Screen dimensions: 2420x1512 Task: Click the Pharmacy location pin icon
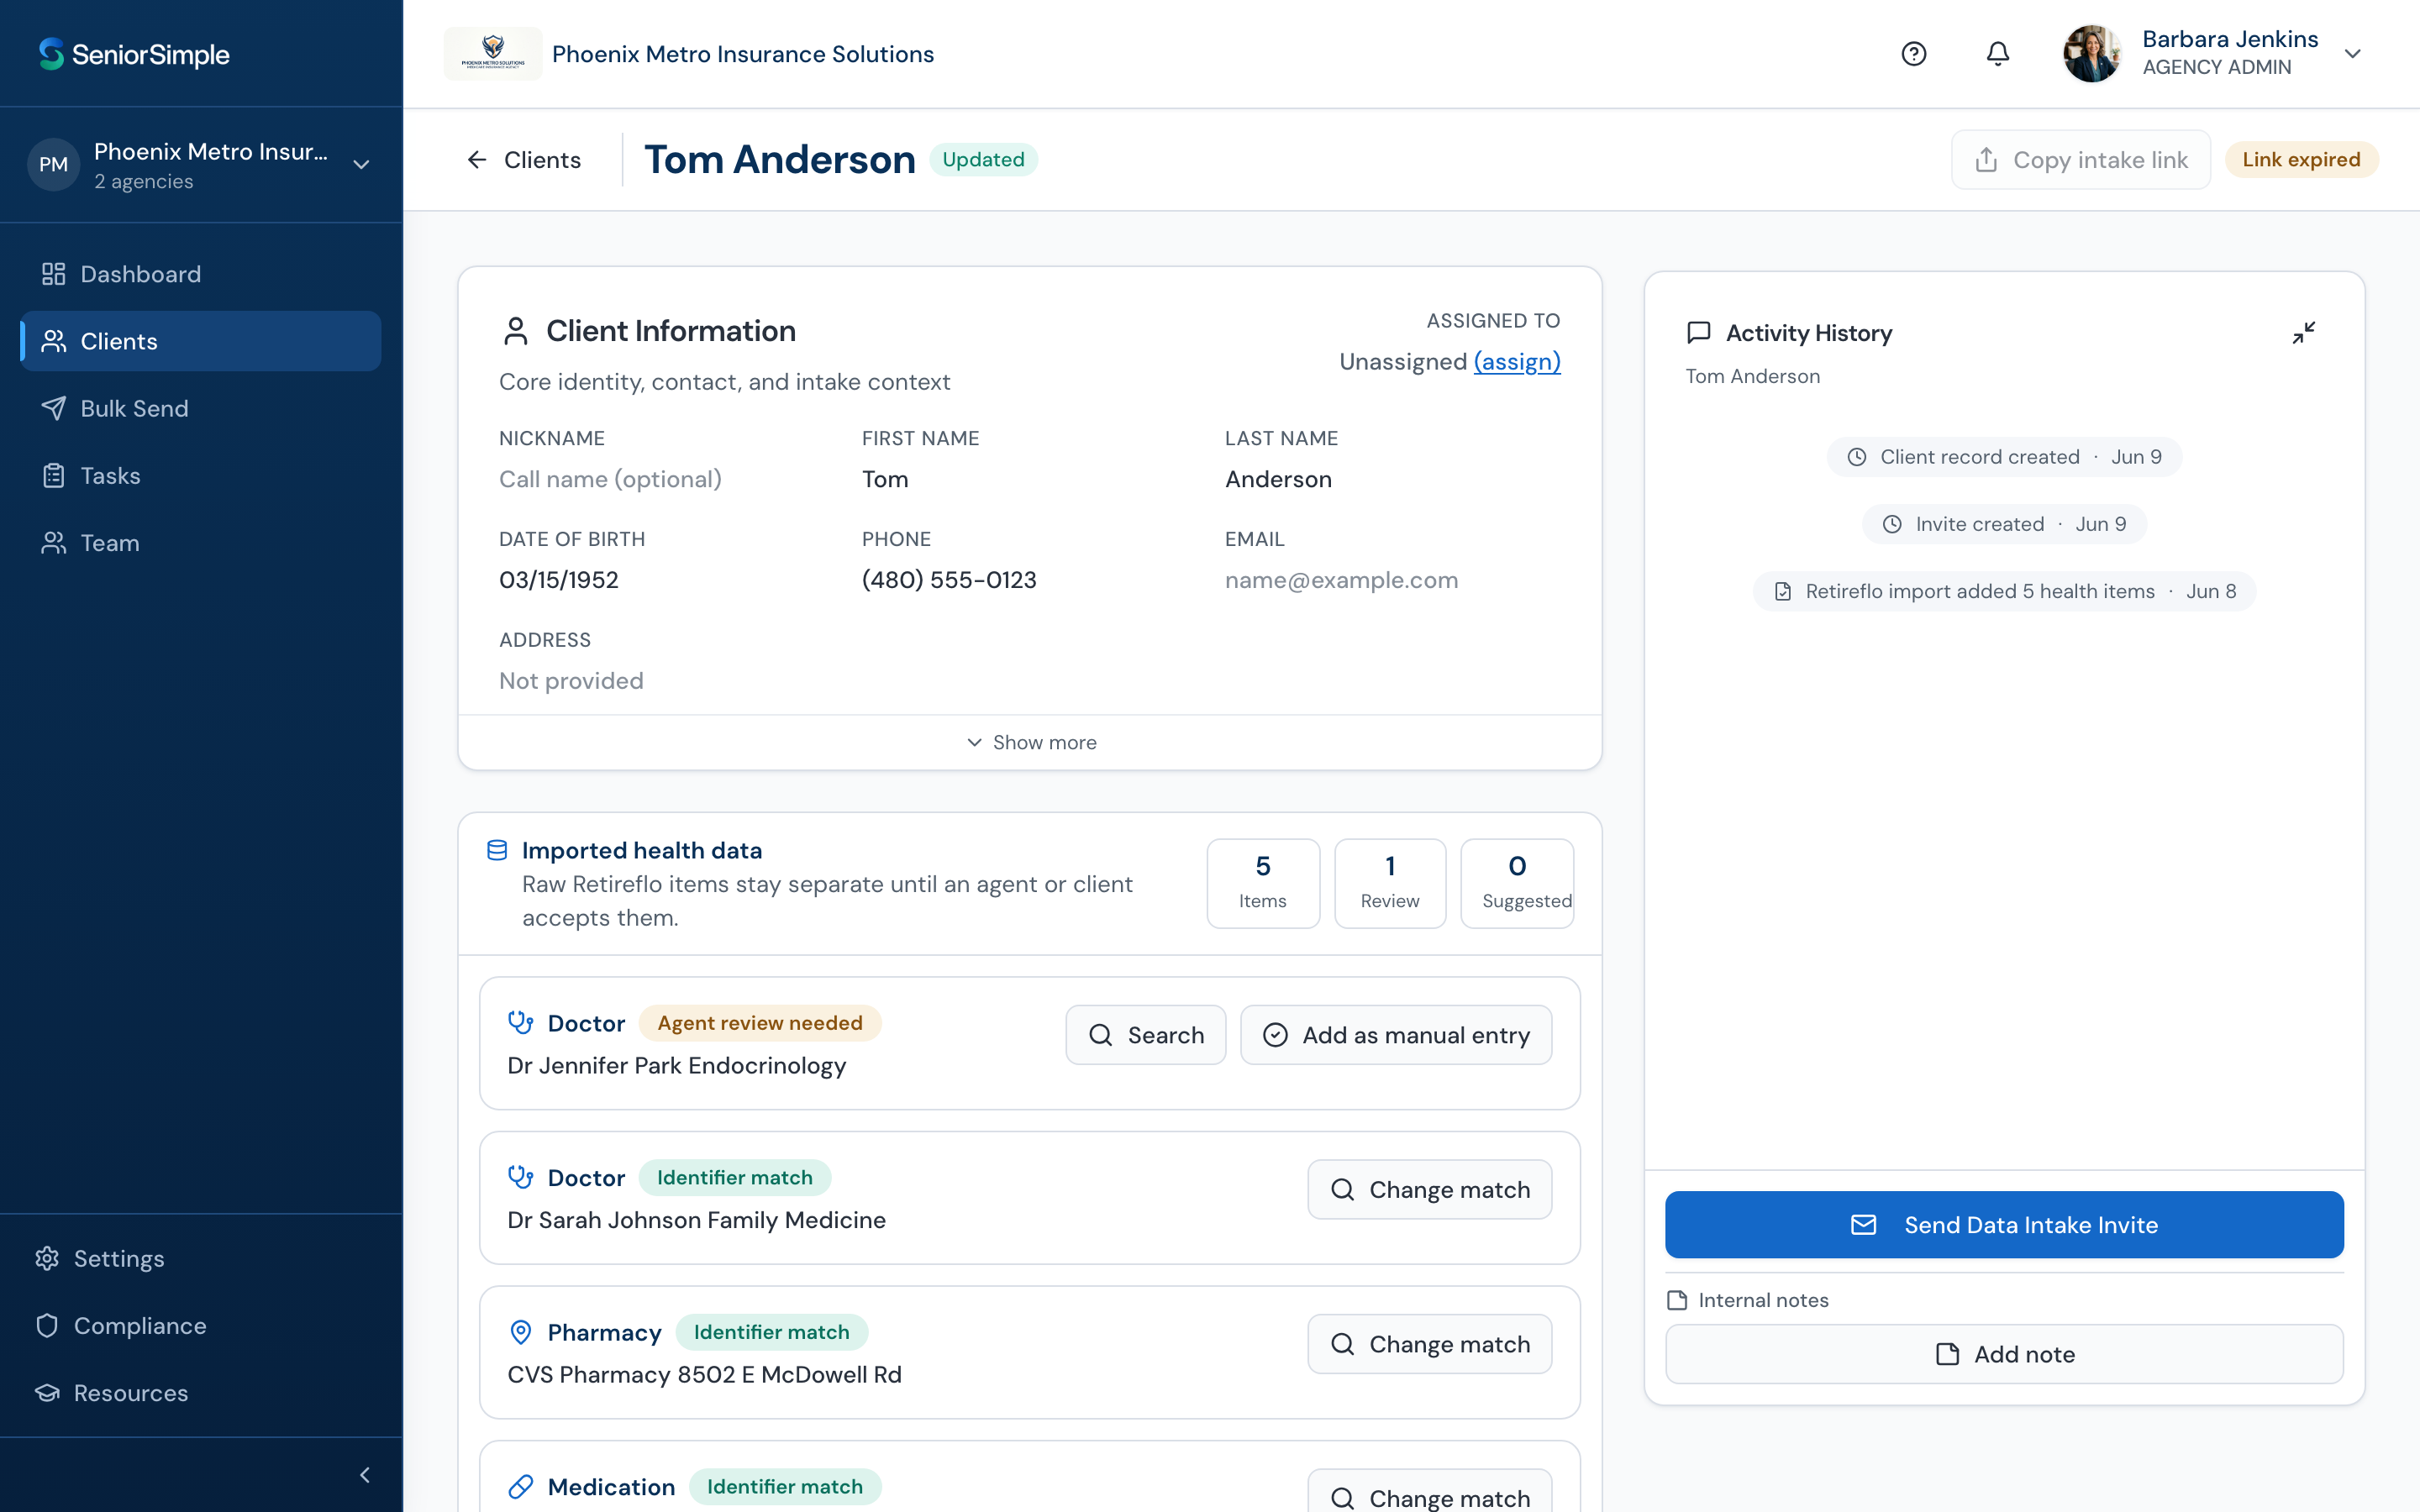tap(520, 1332)
